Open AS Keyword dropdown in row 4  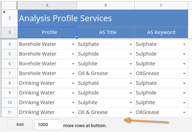(x=184, y=44)
